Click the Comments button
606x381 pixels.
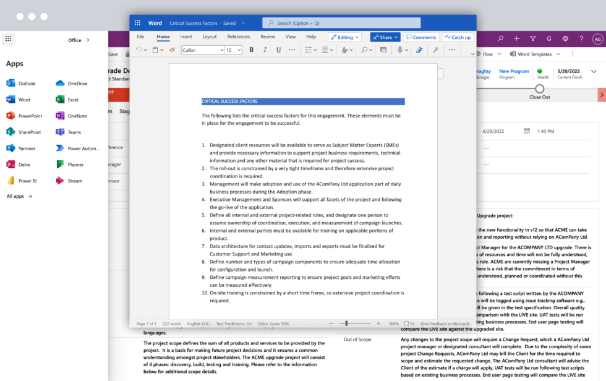pos(420,37)
